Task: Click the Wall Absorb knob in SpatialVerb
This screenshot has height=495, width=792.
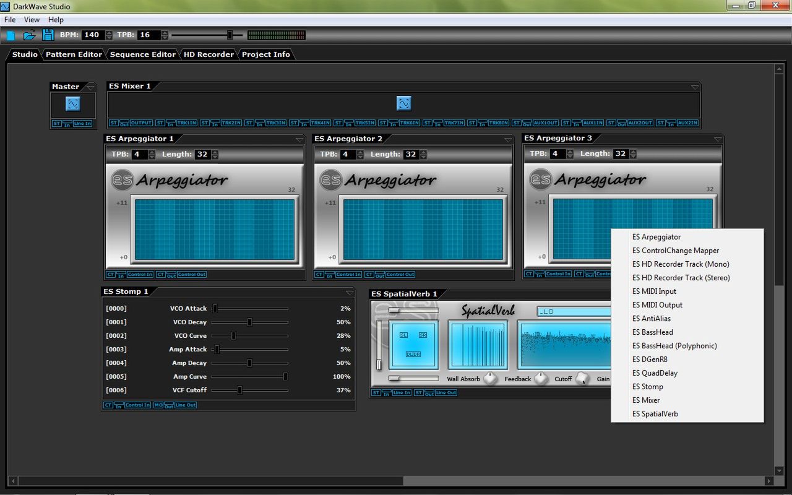Action: 491,378
